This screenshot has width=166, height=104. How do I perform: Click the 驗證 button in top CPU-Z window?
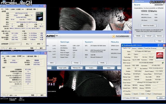[x=32, y=48]
